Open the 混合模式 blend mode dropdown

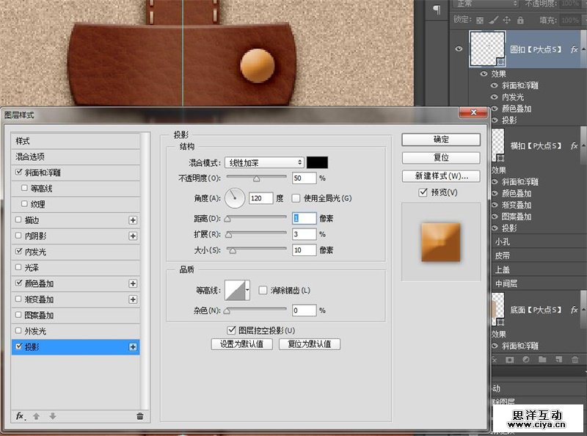click(264, 162)
